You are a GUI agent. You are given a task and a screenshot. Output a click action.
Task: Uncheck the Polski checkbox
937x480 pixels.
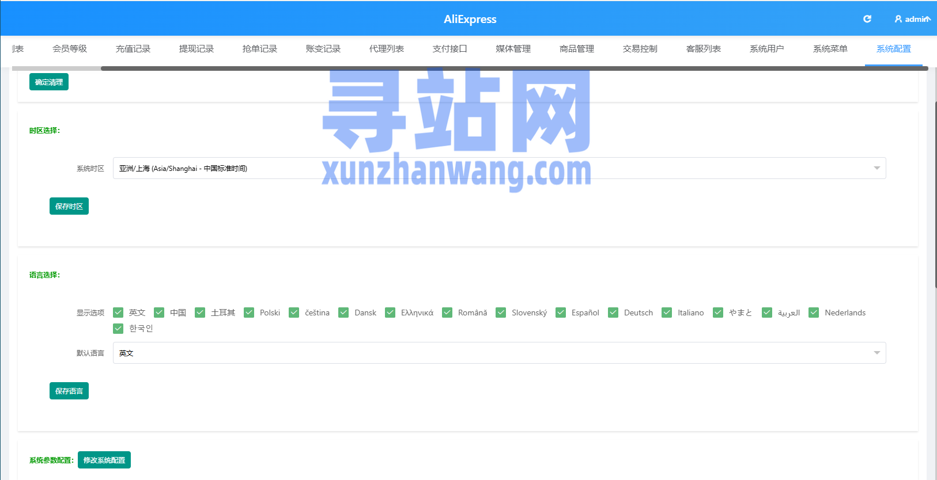[x=249, y=313]
